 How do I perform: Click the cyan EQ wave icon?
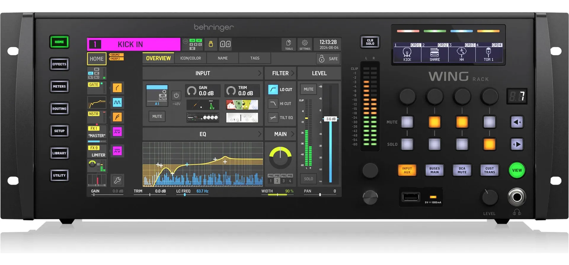click(117, 102)
